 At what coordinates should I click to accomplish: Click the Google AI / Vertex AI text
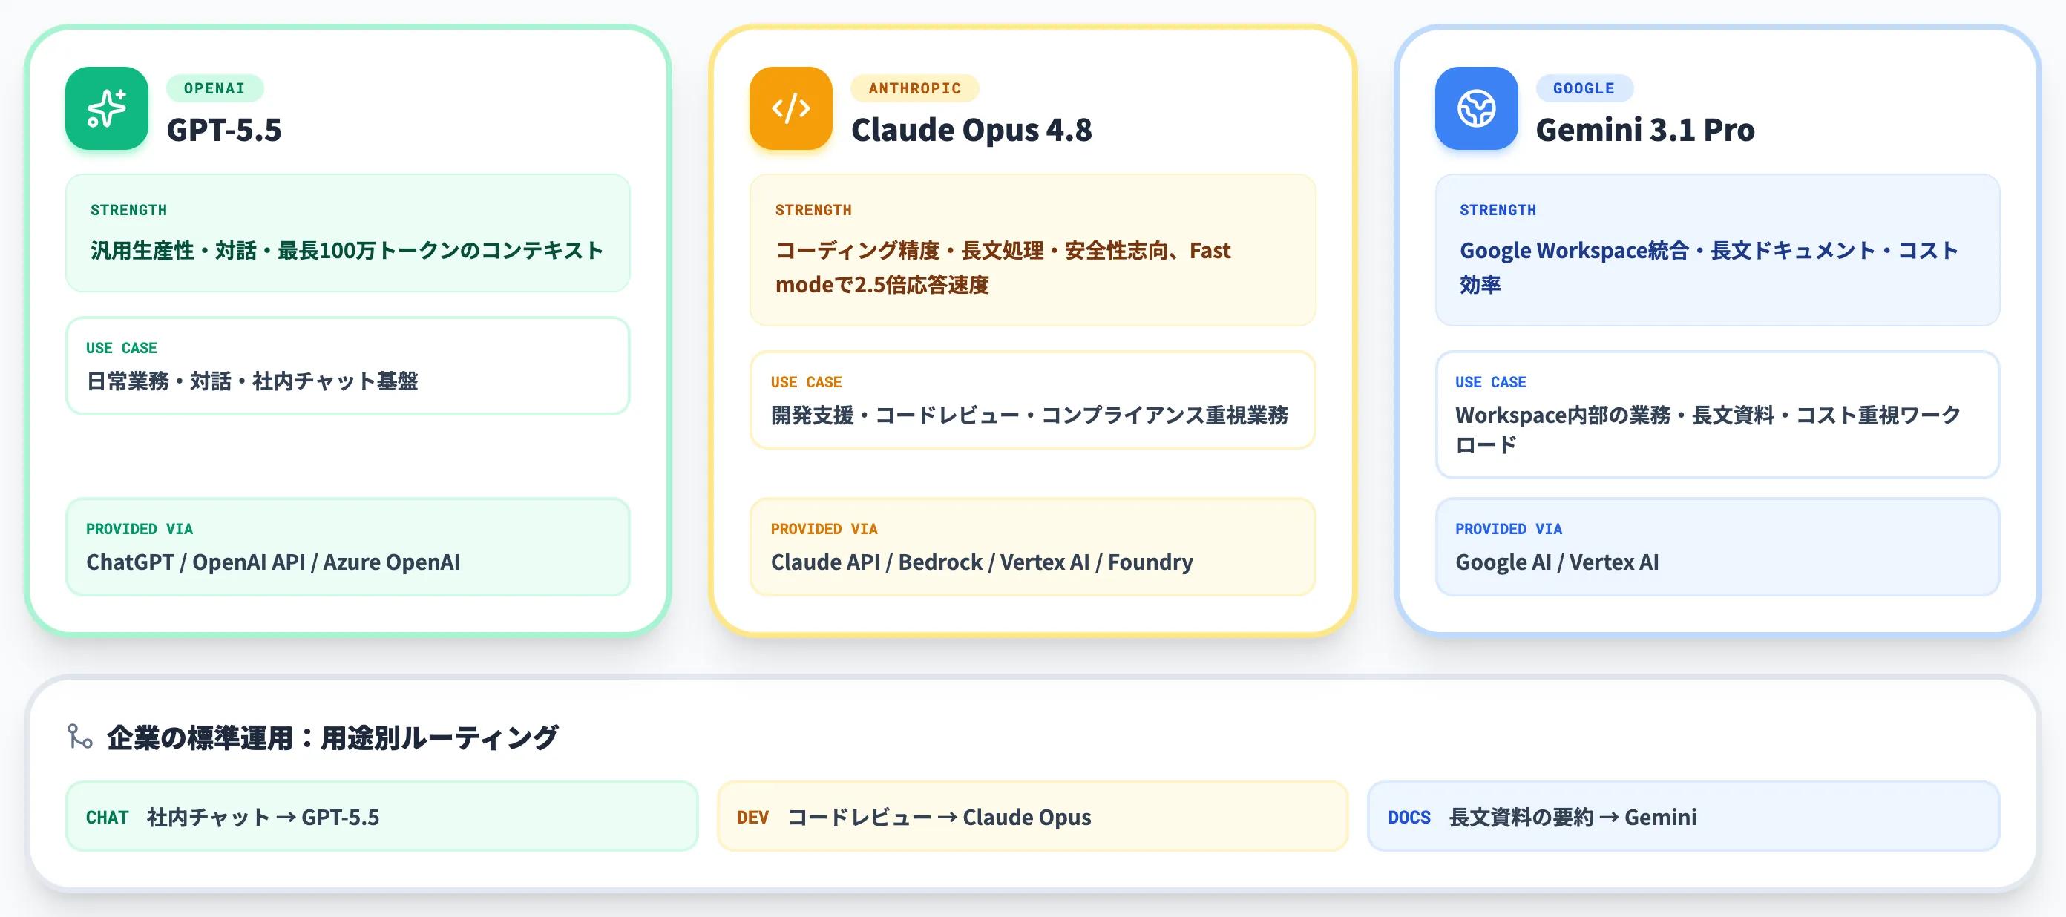1557,562
